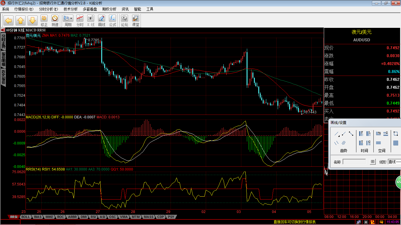Switch to the ARBR indicator tab

pos(72,217)
